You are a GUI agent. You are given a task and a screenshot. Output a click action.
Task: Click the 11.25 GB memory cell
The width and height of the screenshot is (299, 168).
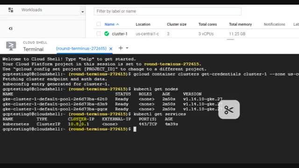(x=237, y=34)
